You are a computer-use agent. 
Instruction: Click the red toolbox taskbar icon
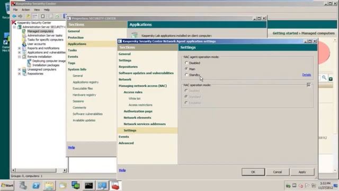coord(115,186)
